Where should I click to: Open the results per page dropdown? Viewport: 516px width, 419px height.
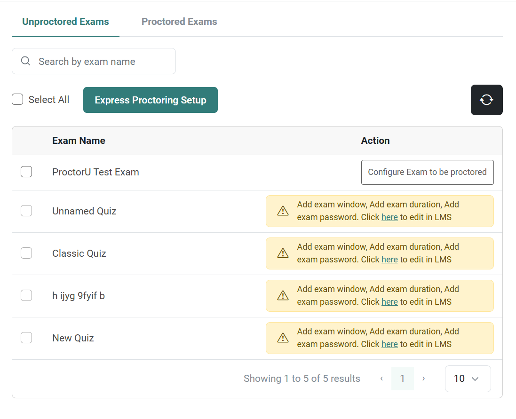tap(468, 379)
